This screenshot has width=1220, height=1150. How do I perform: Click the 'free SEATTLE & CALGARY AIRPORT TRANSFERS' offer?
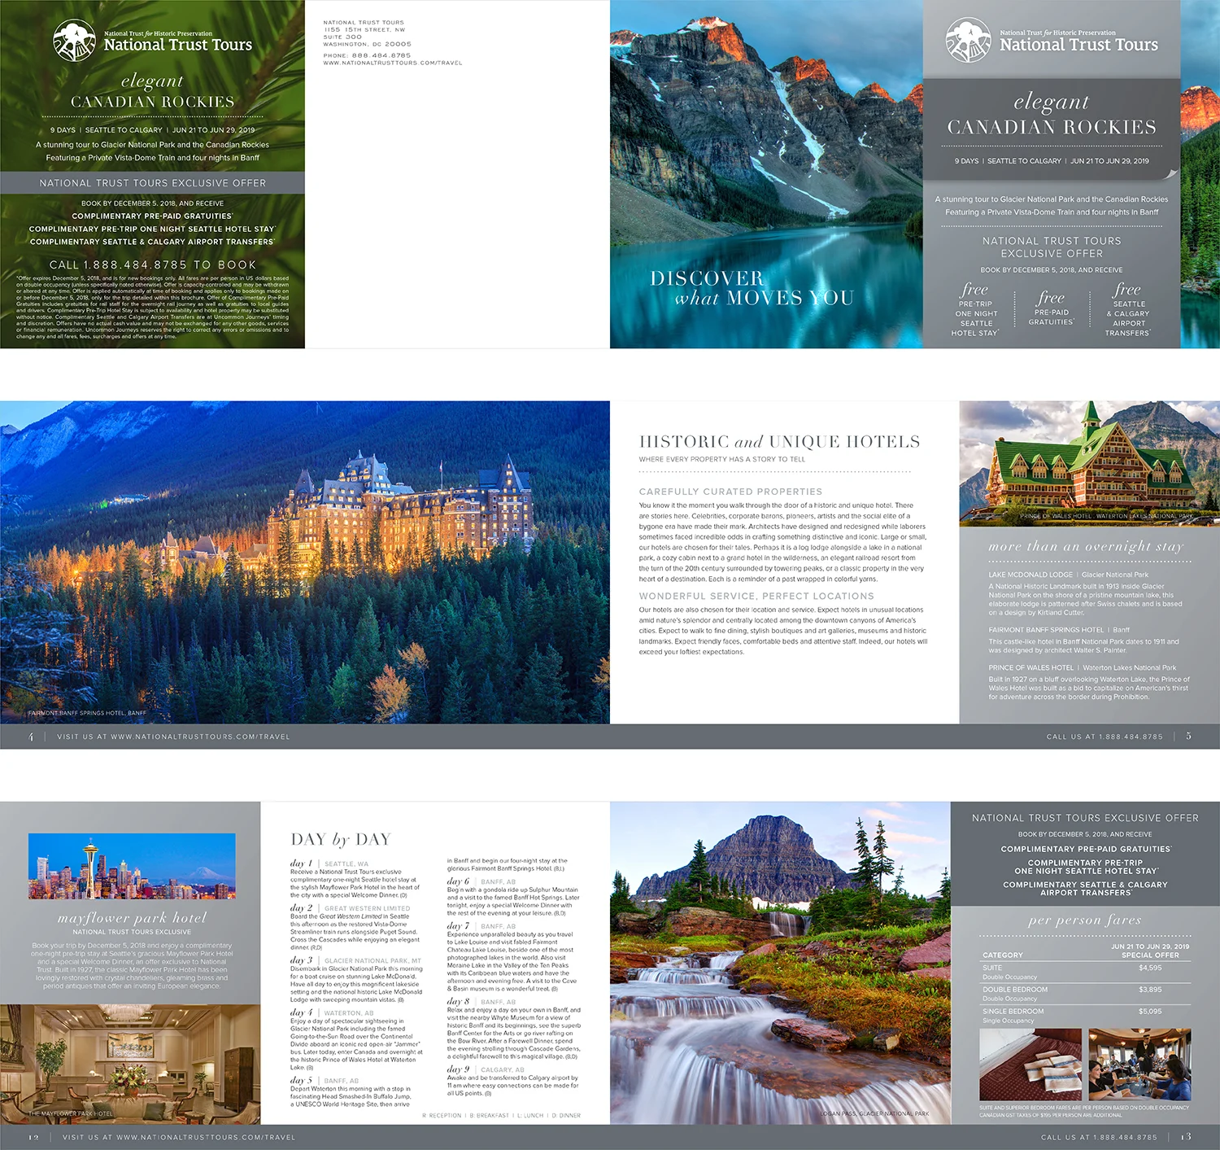tap(1128, 309)
